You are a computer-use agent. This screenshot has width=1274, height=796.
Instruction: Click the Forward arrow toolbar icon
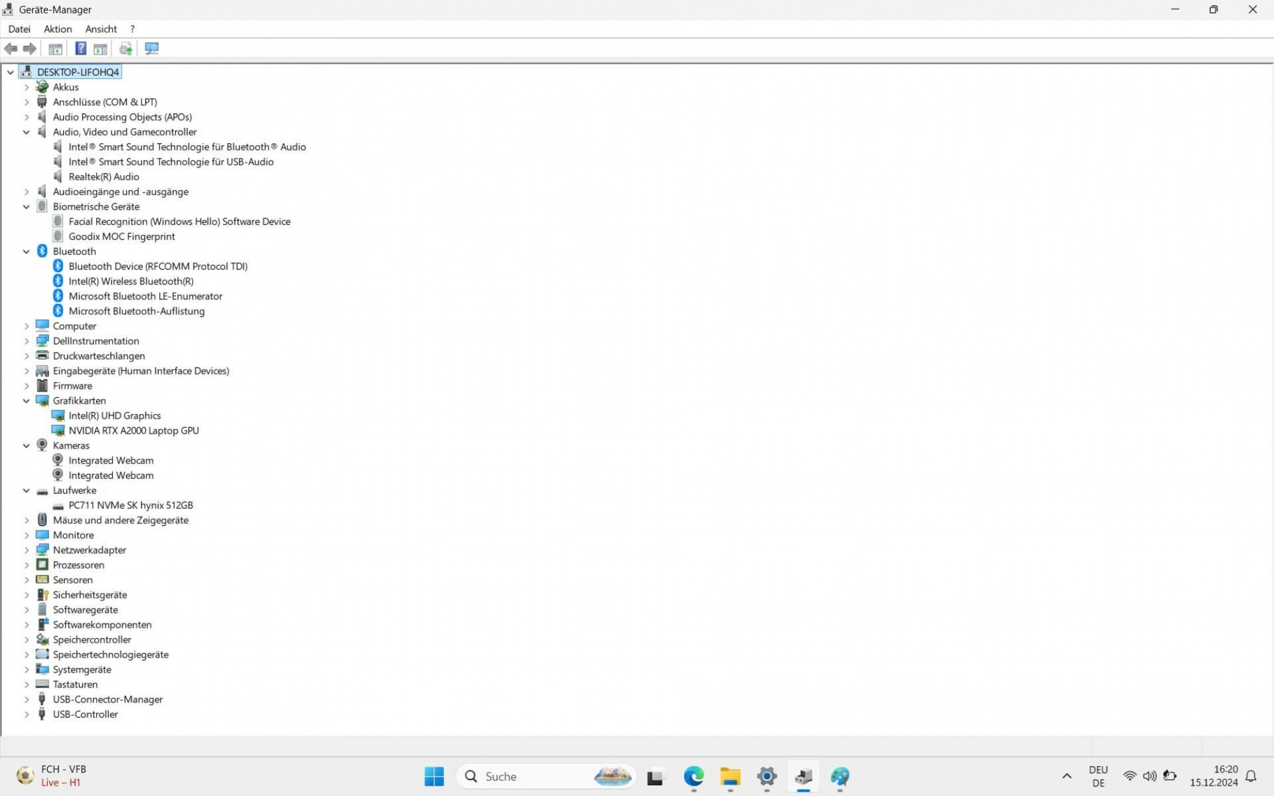point(29,48)
